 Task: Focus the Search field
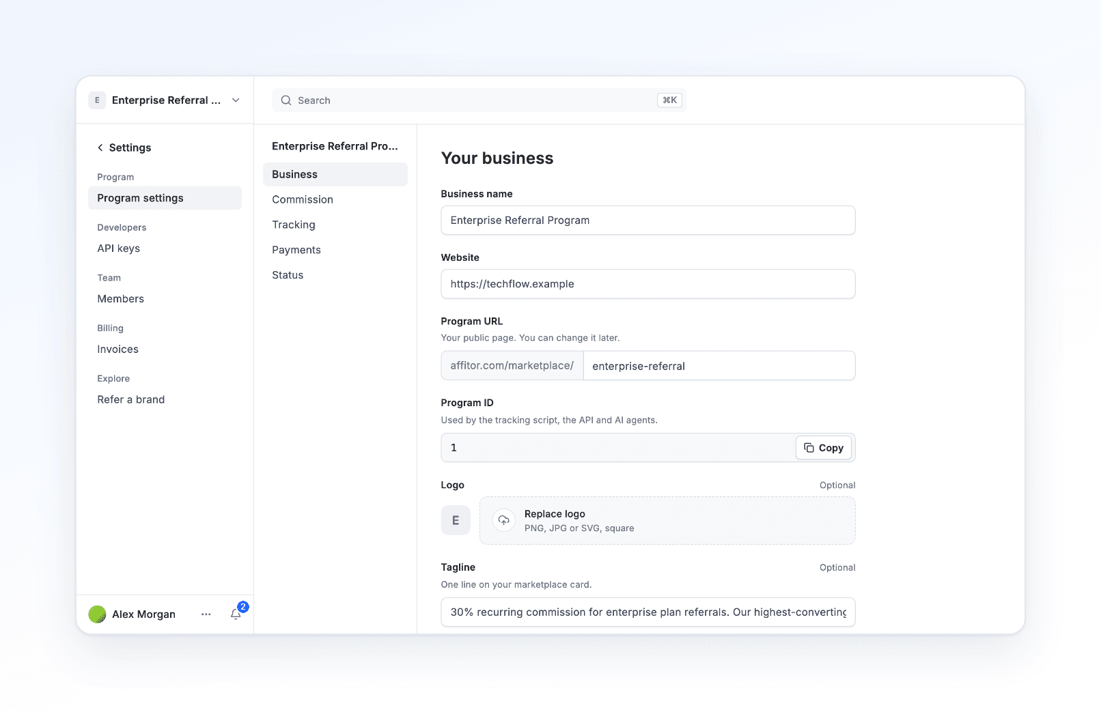479,100
